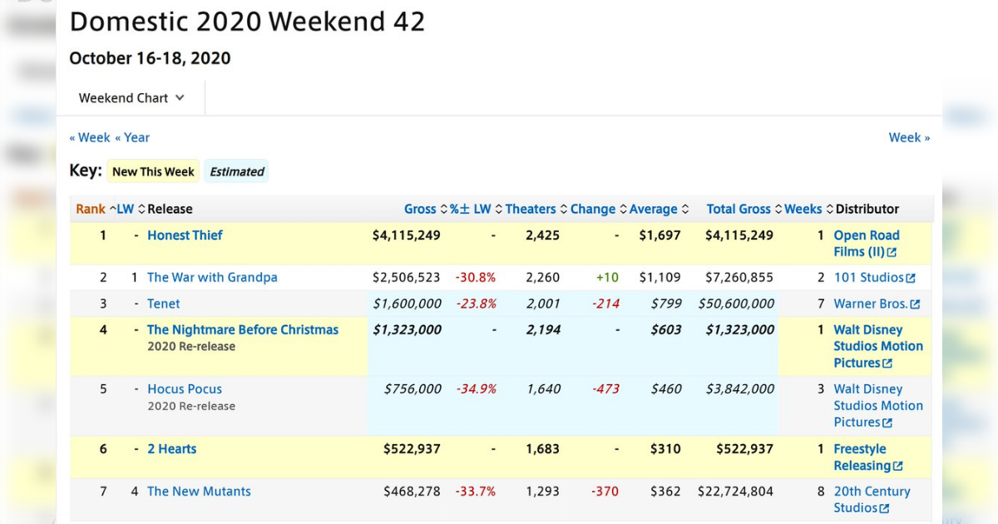998x524 pixels.
Task: Click external link icon after Open Road Films (II)
Action: (x=892, y=253)
